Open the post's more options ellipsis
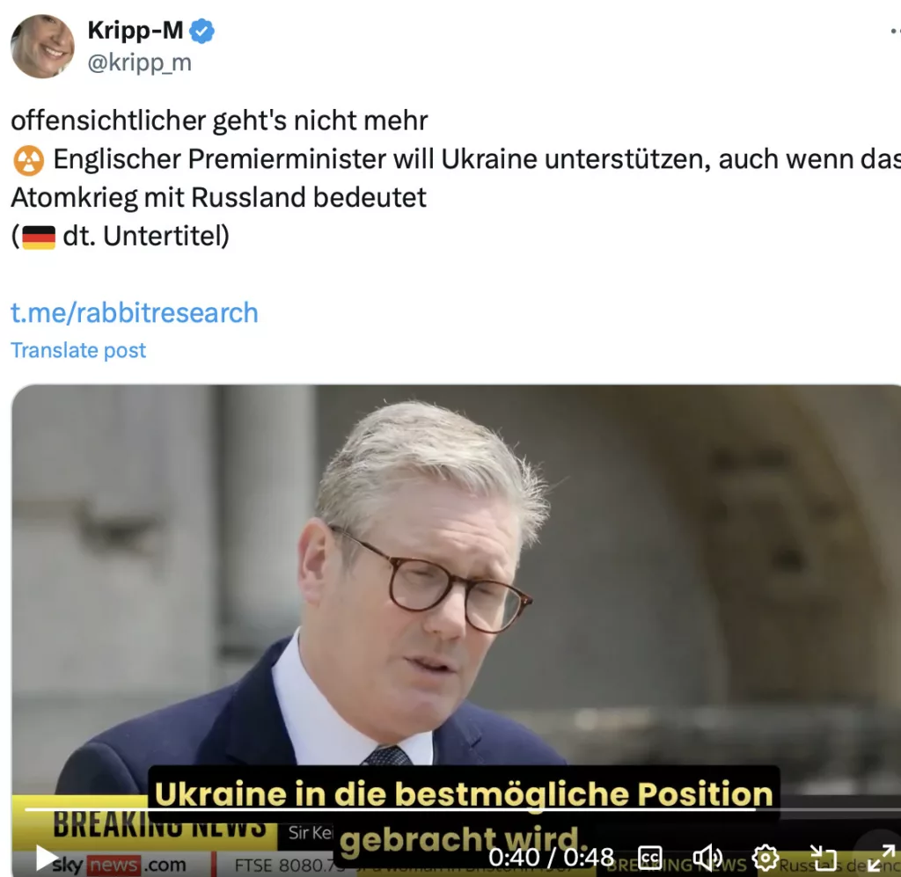This screenshot has width=901, height=877. pyautogui.click(x=895, y=31)
